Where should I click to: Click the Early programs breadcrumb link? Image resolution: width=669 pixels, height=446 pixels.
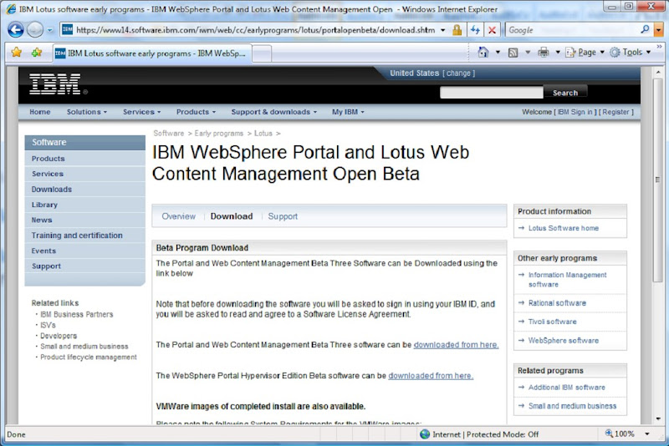click(219, 134)
